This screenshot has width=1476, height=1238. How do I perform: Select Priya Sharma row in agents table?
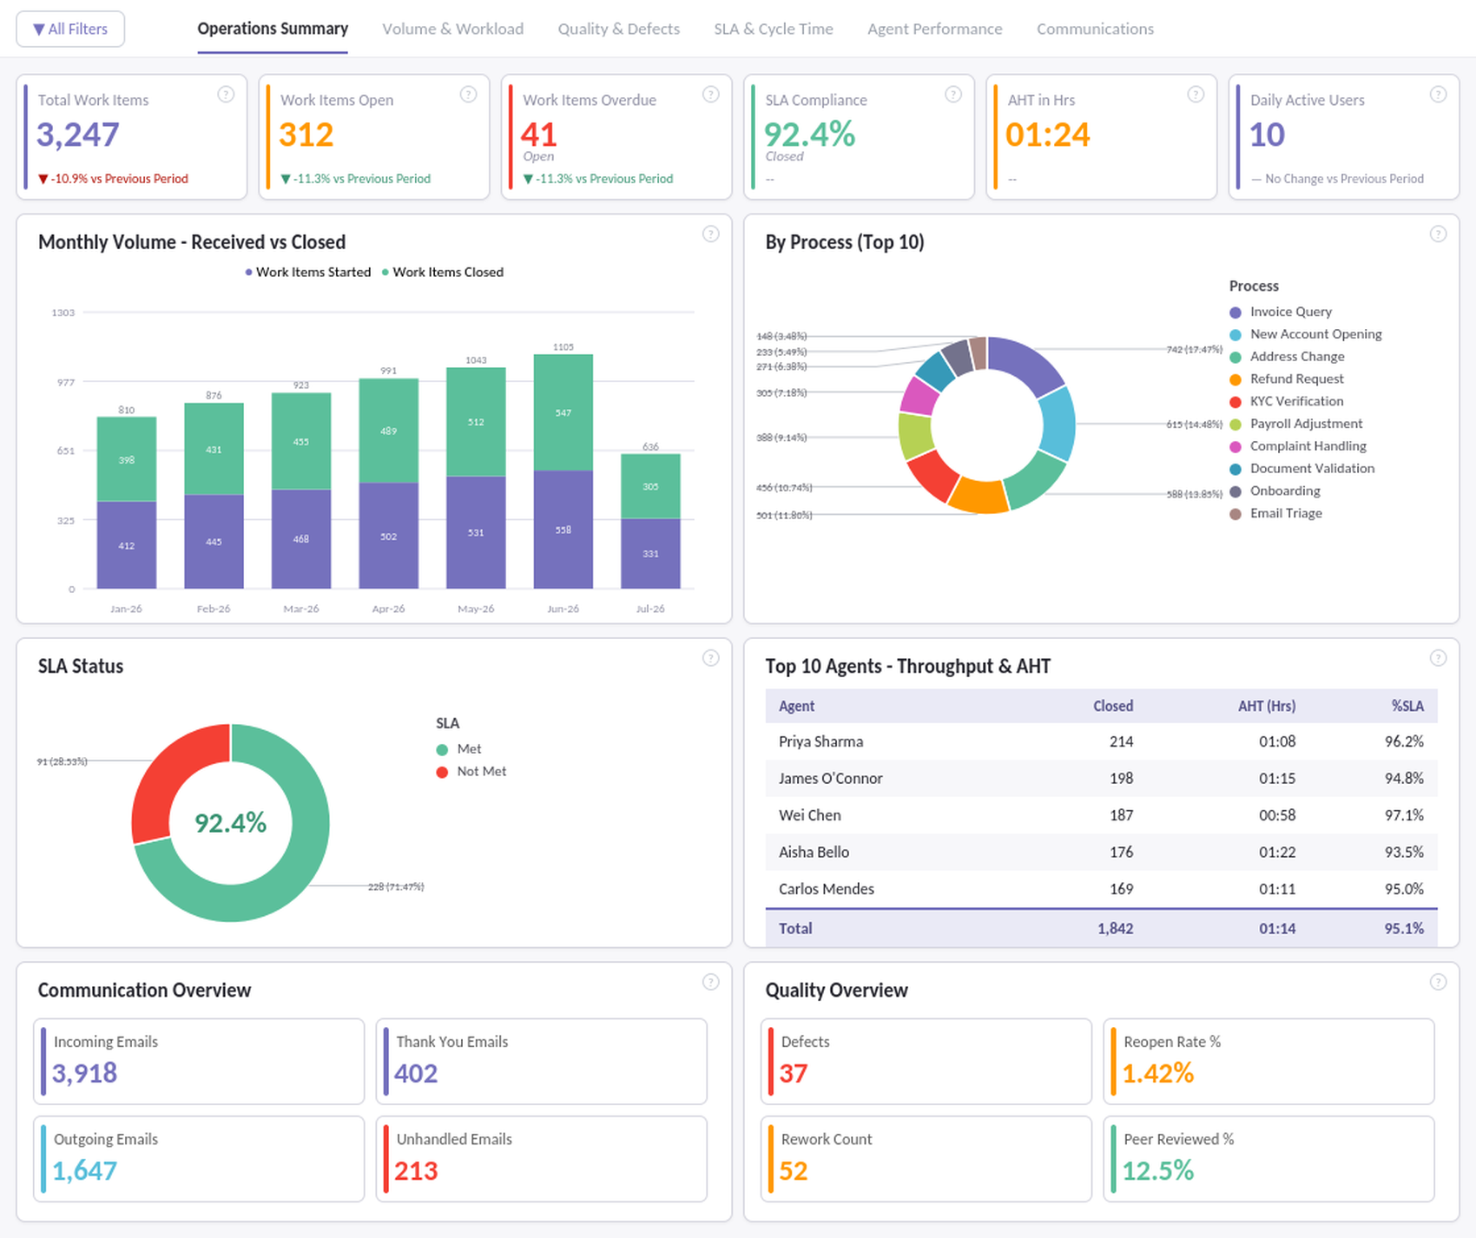click(x=1101, y=741)
